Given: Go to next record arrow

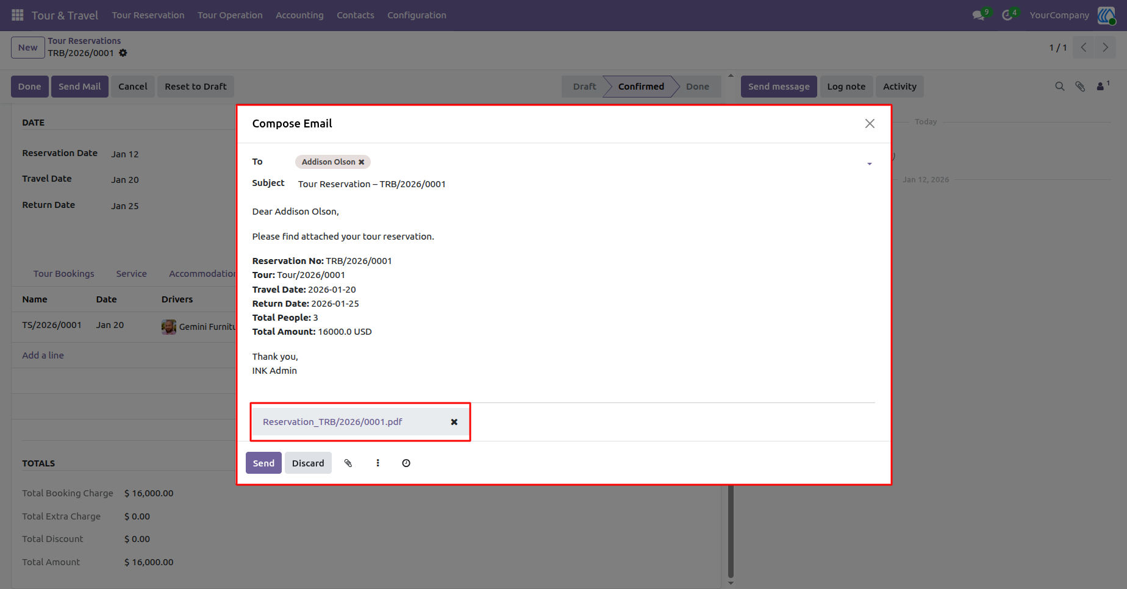Looking at the screenshot, I should (x=1105, y=48).
